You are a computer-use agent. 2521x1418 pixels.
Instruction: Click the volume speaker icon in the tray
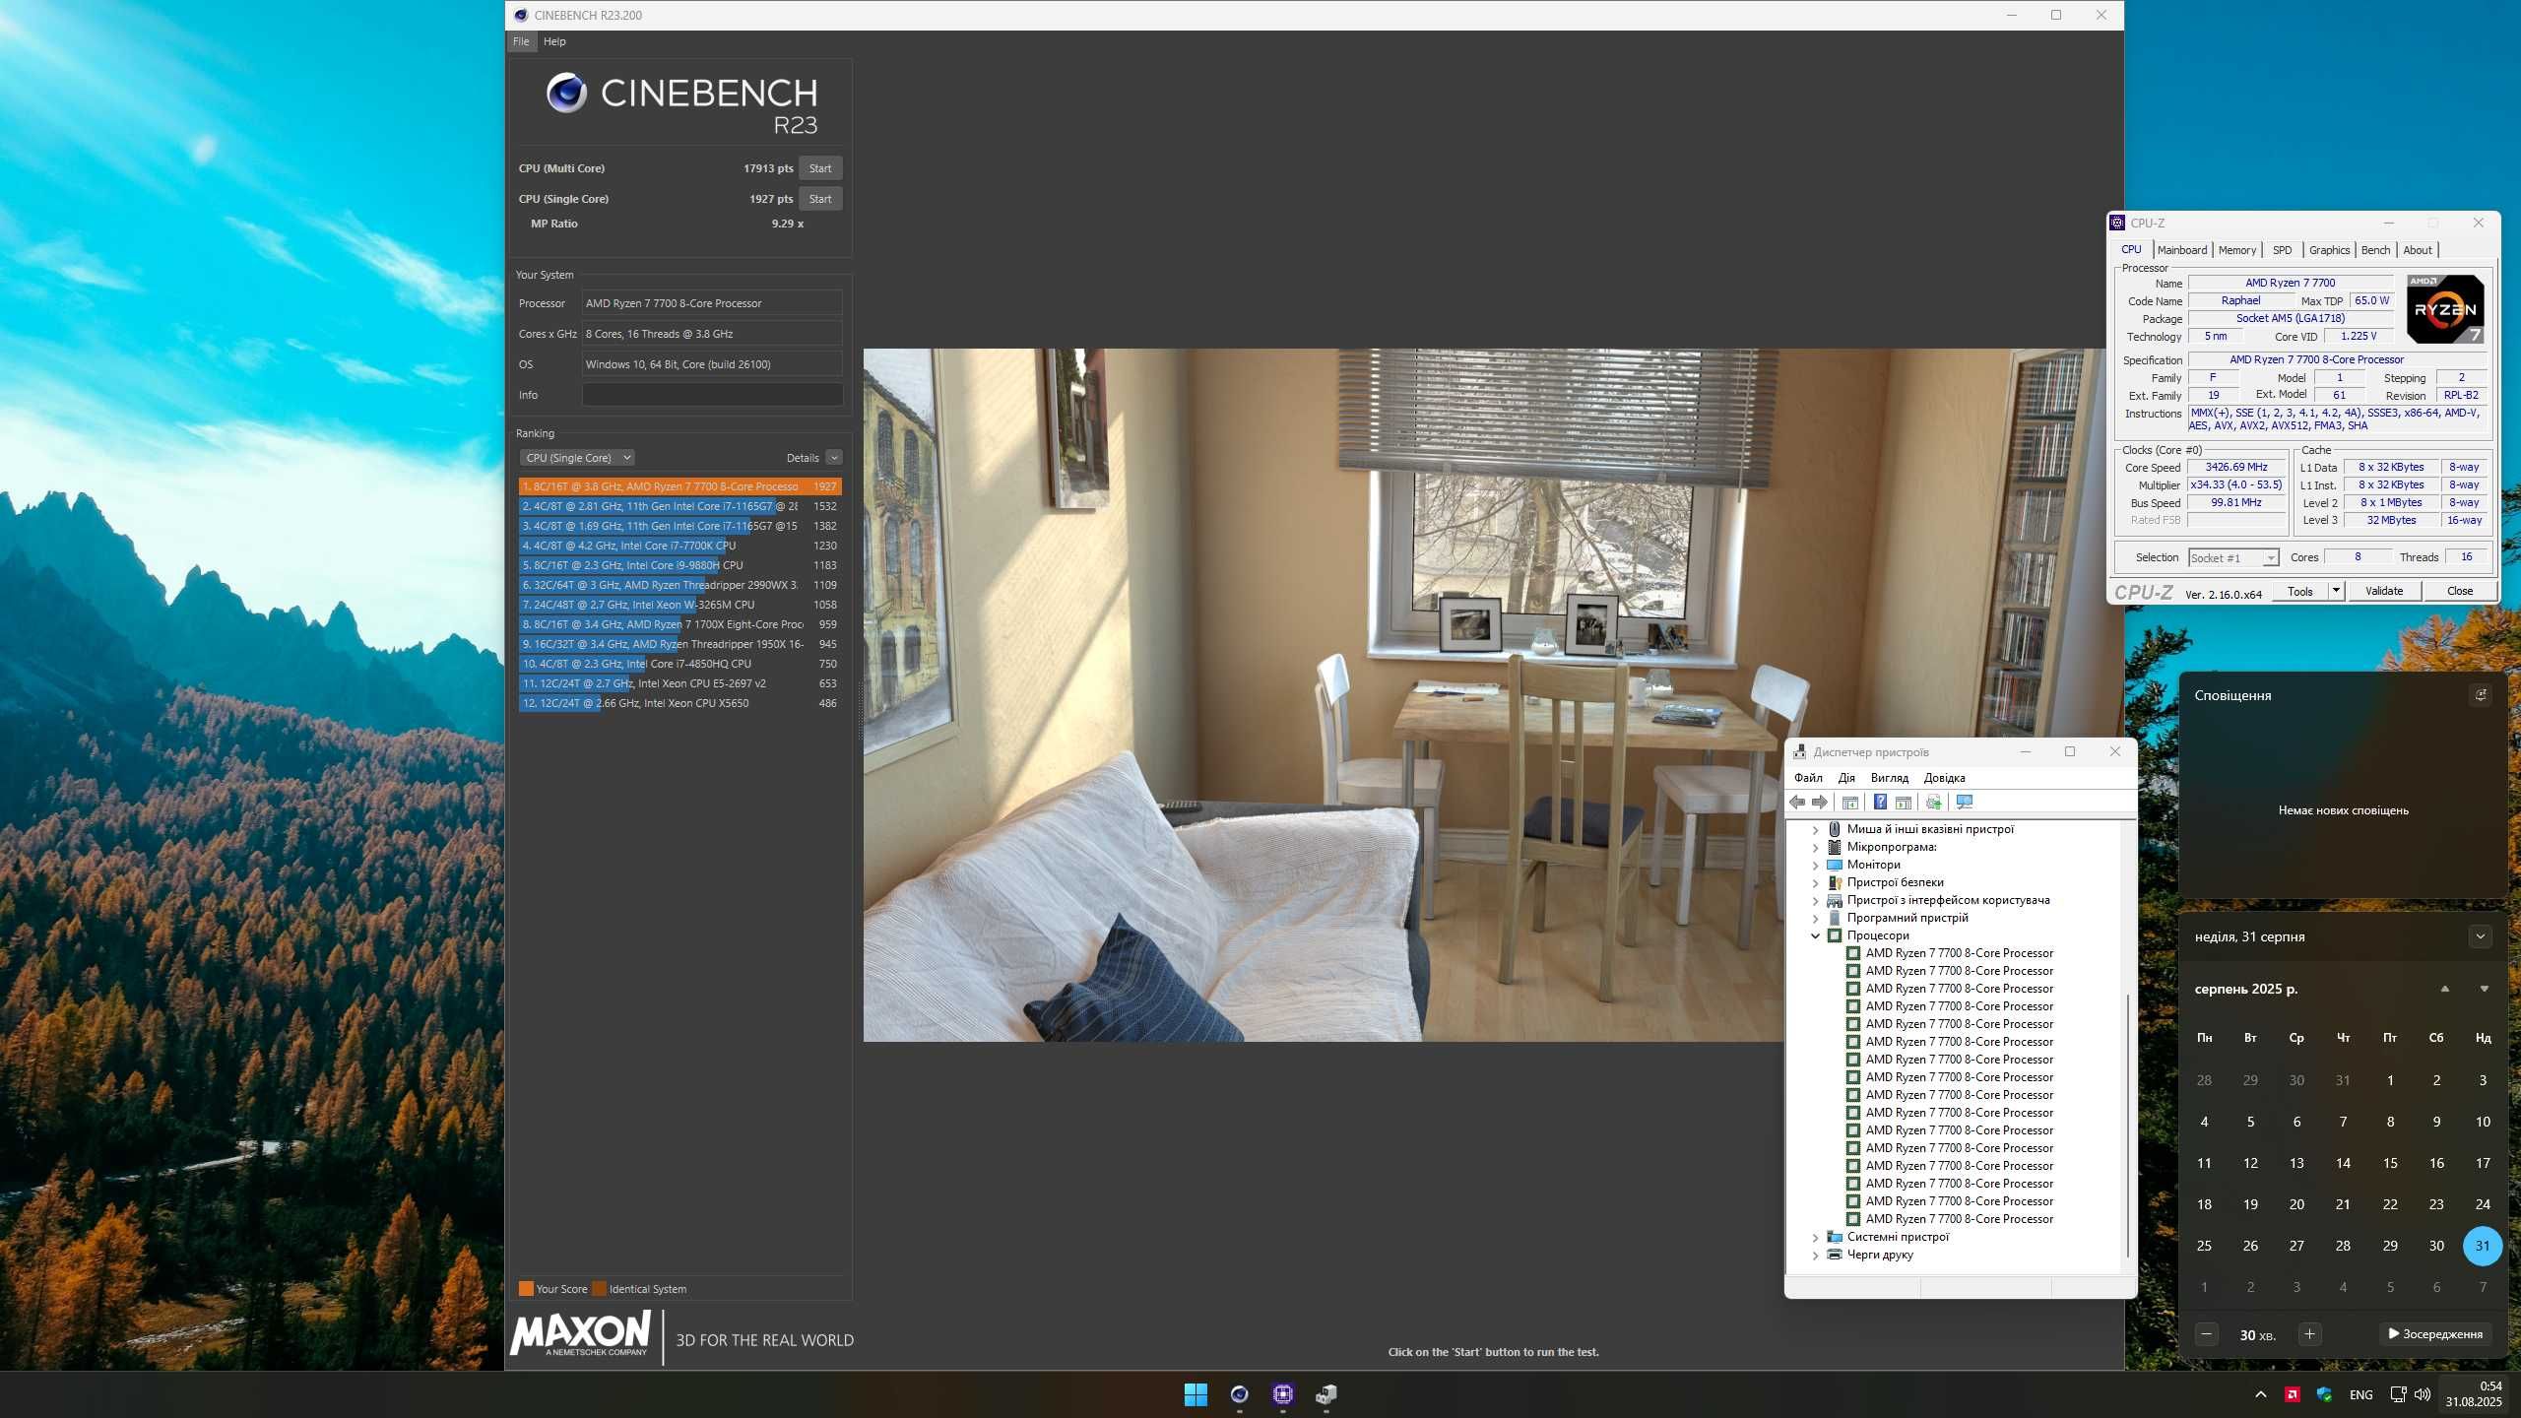[x=2423, y=1394]
